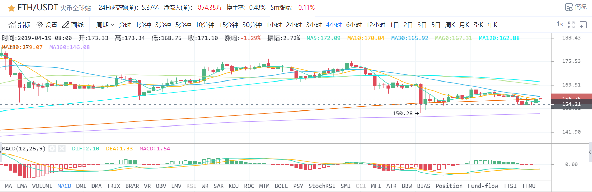Open MACD indicator settings gear

pyautogui.click(x=52, y=149)
